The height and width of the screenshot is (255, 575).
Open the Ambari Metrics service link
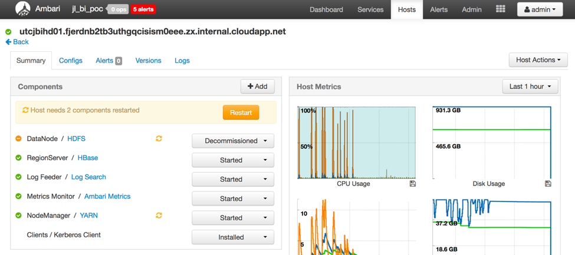107,196
